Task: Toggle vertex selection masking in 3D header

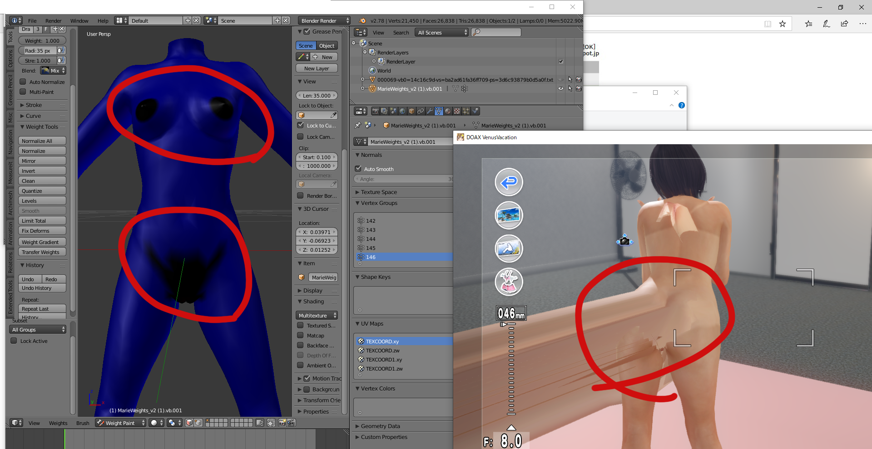Action: pos(198,423)
